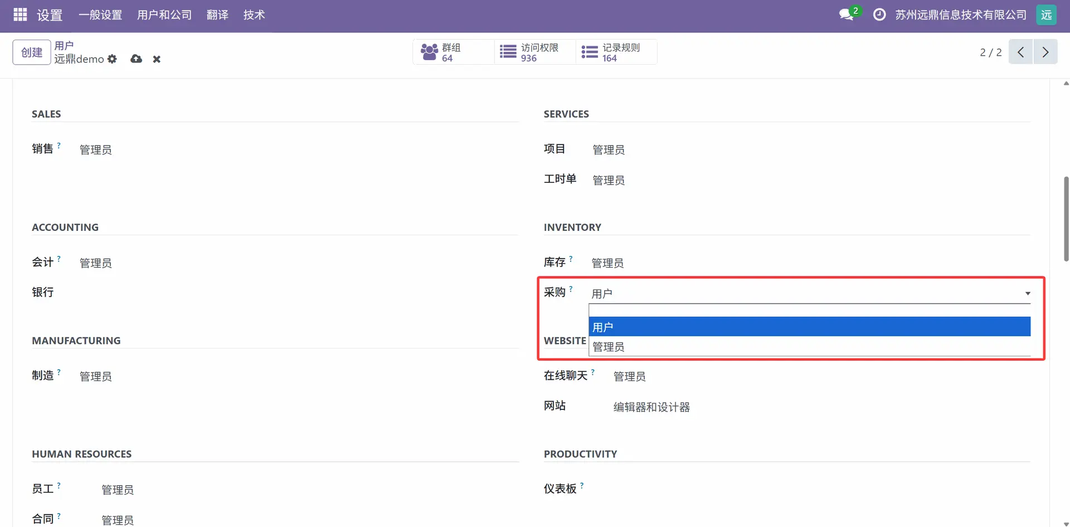
Task: Go to the next record arrow
Action: [1045, 52]
